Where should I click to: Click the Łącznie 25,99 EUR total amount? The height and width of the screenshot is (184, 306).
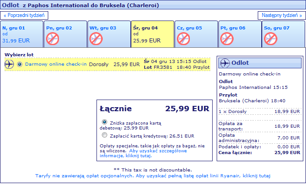tap(187, 109)
